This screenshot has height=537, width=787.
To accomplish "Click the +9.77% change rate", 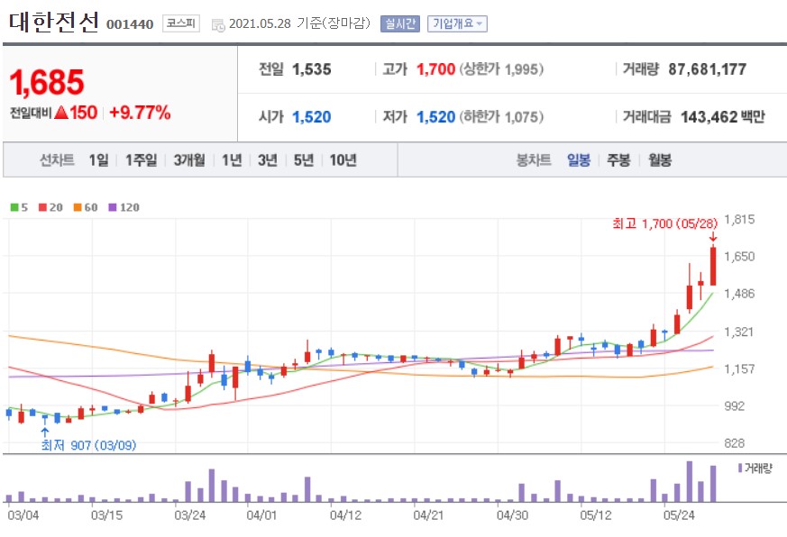I will 140,113.
